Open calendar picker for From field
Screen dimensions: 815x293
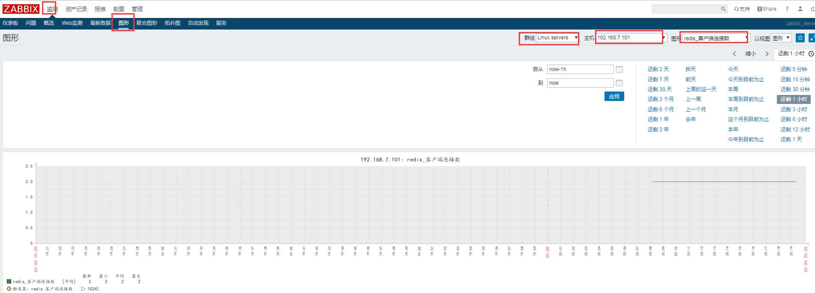619,69
